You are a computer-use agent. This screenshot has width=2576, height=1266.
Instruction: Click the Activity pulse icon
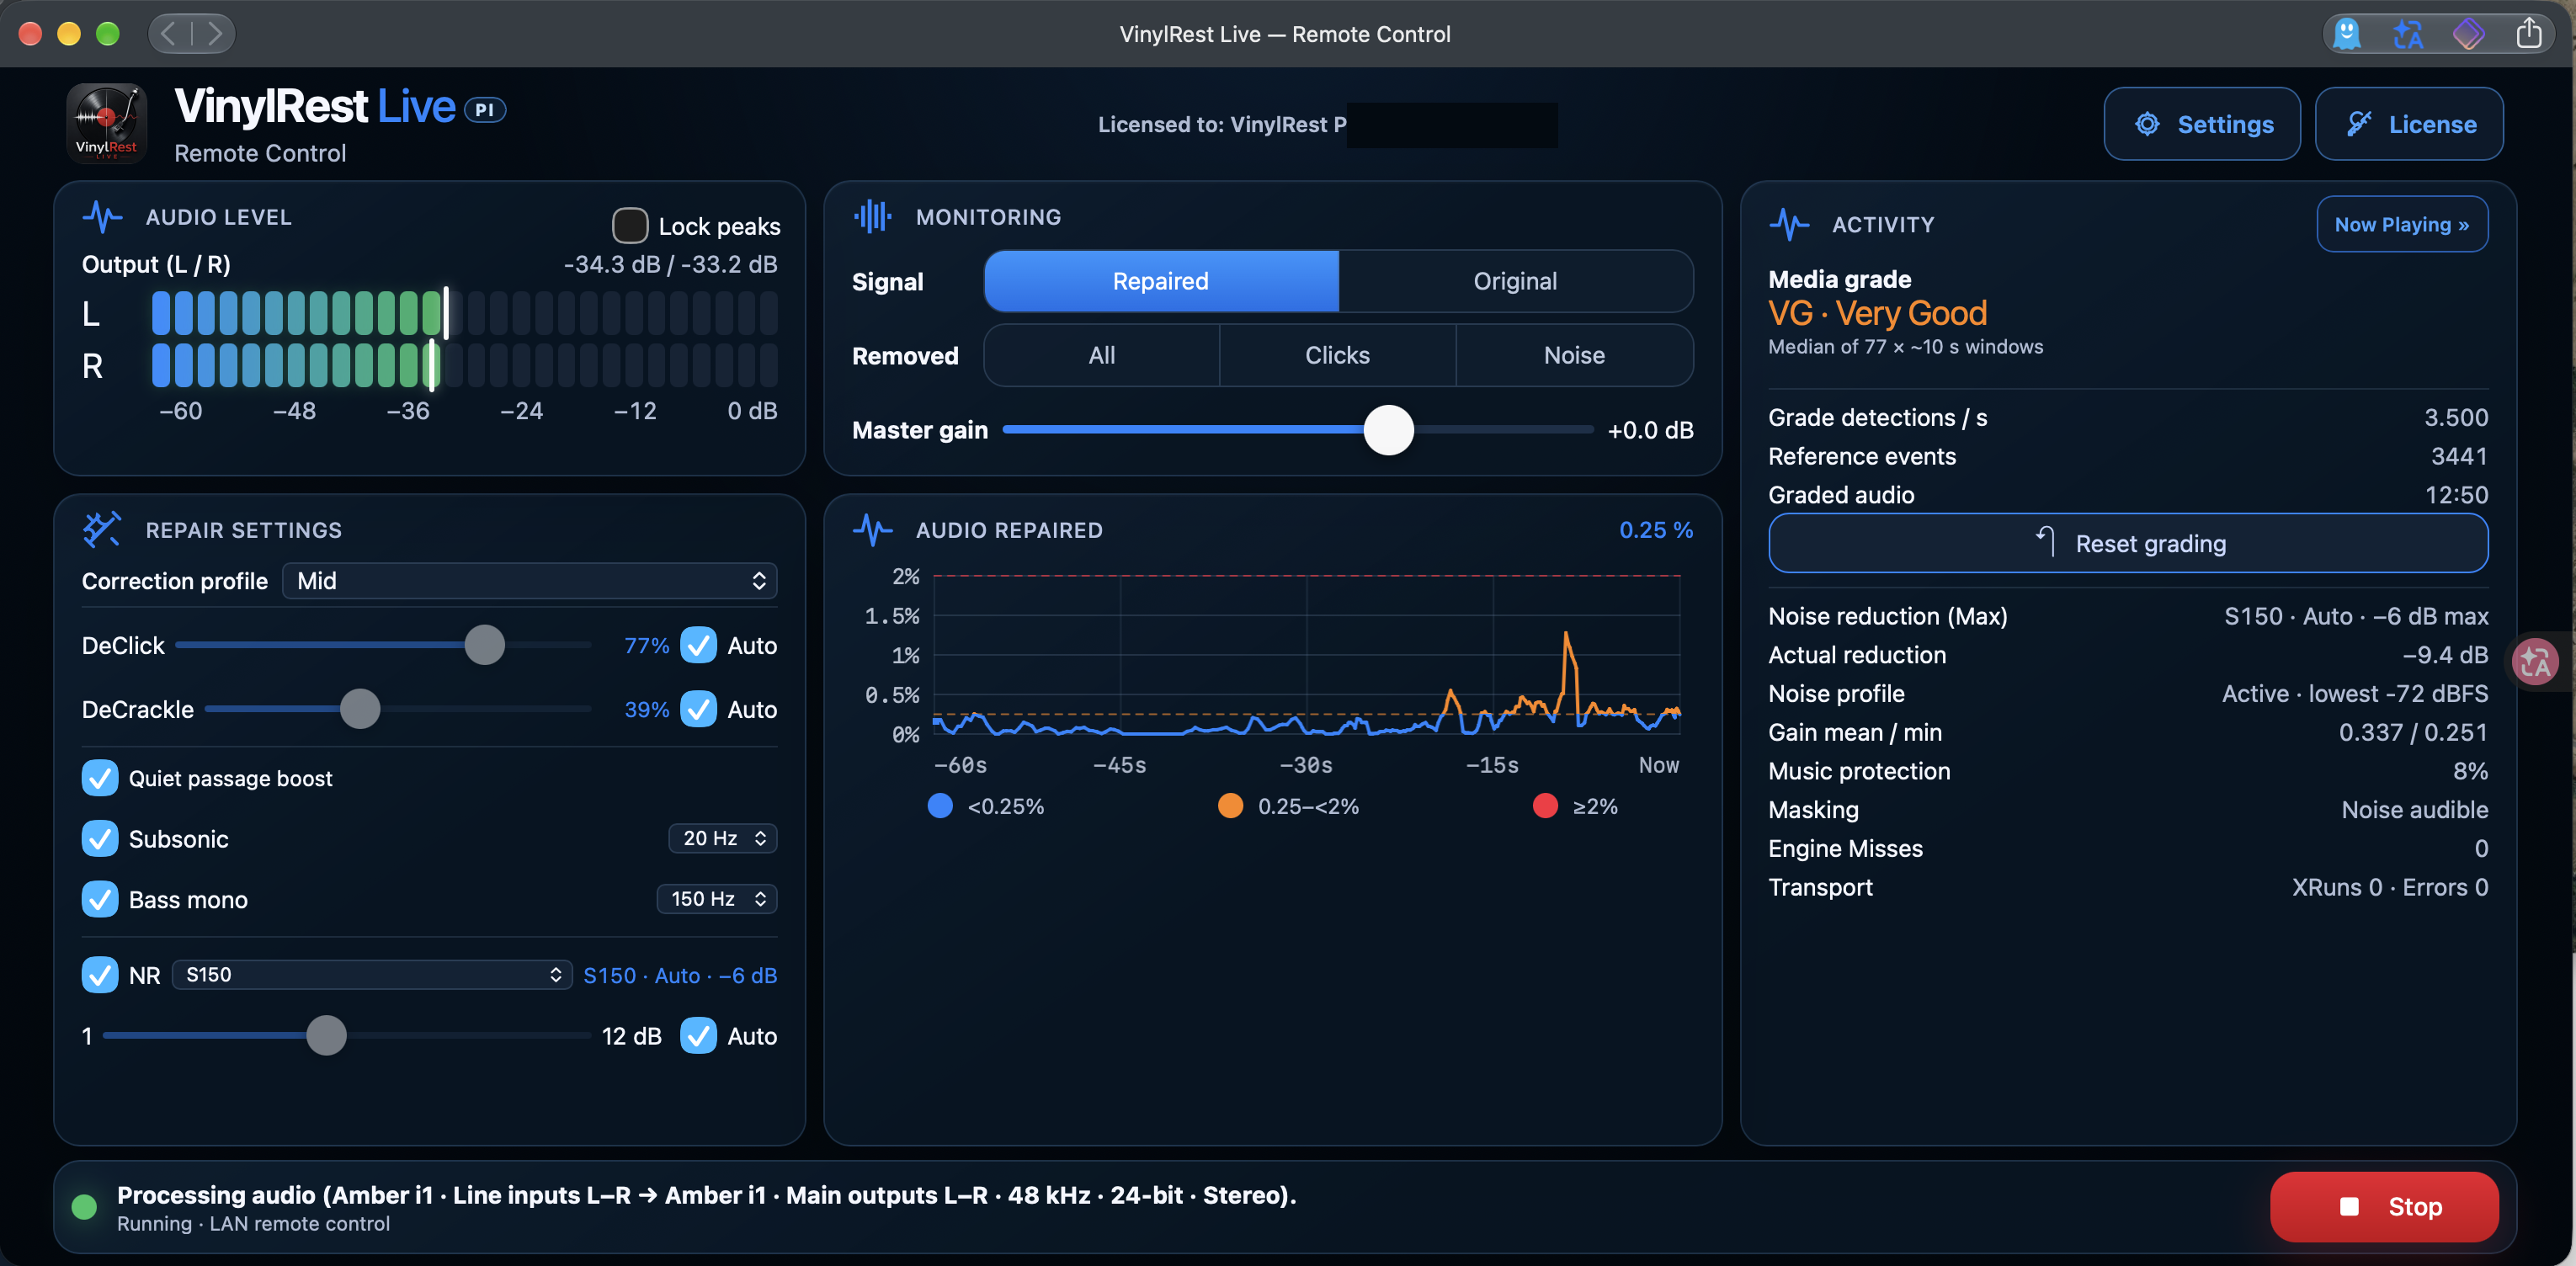click(x=1789, y=224)
